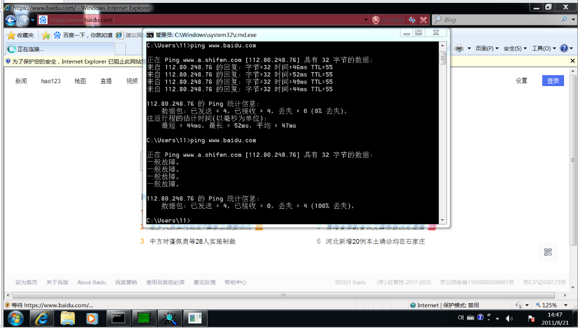Click the 帮助中心 footer link
Image resolution: width=578 pixels, height=328 pixels.
236,282
